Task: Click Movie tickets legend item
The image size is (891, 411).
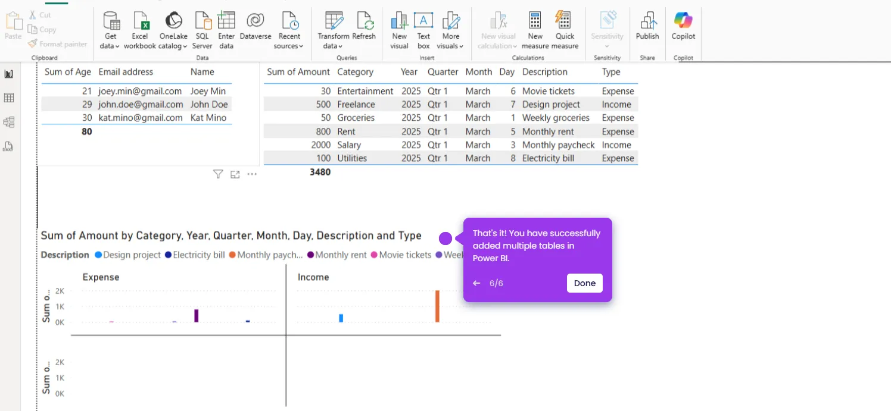Action: point(401,255)
